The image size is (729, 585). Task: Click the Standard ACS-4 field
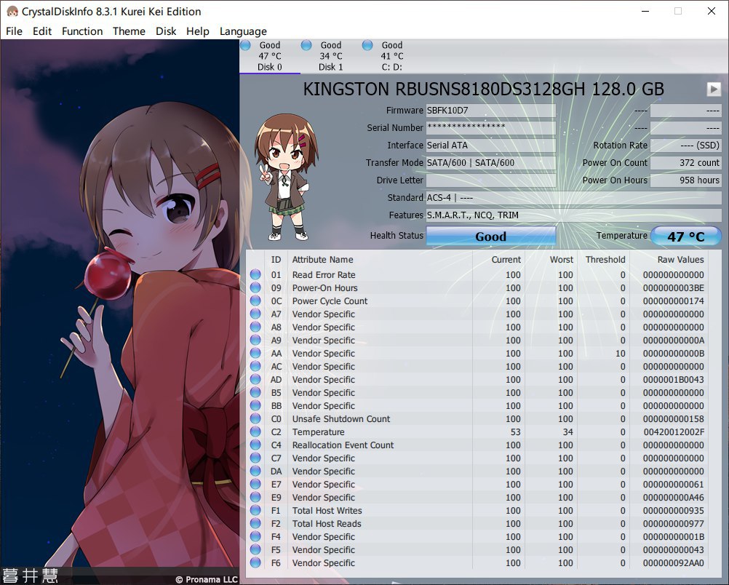click(574, 198)
